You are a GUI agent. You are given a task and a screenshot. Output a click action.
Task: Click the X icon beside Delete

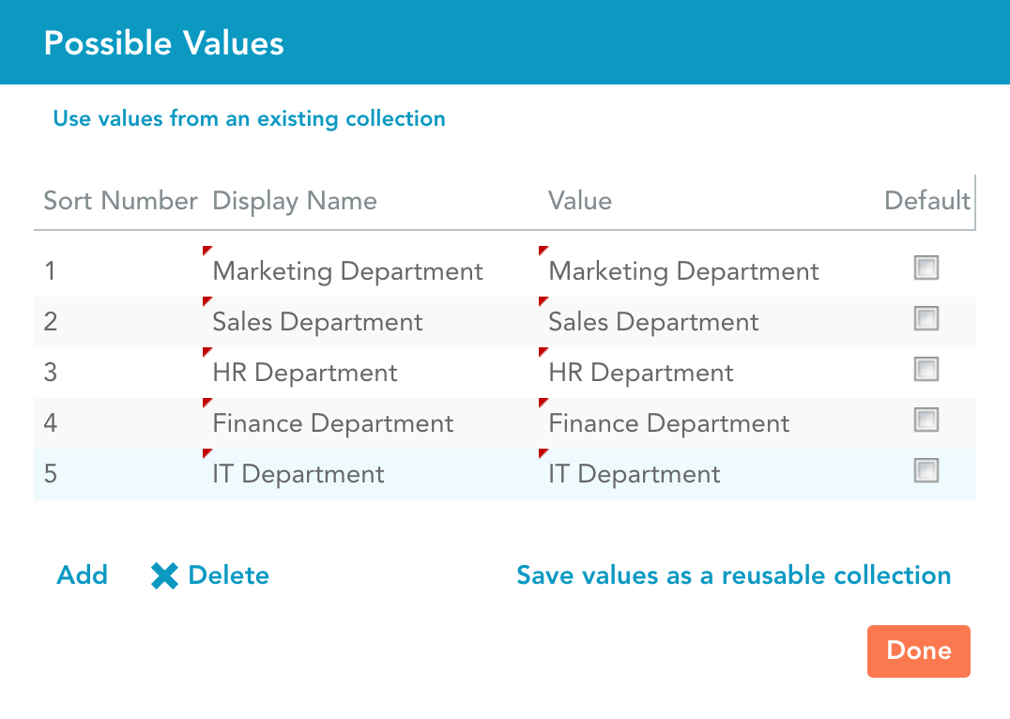[164, 576]
